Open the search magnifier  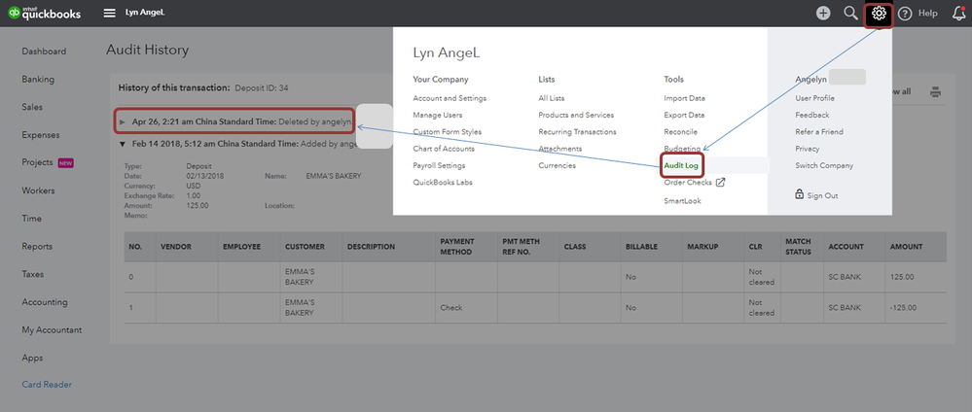click(850, 13)
